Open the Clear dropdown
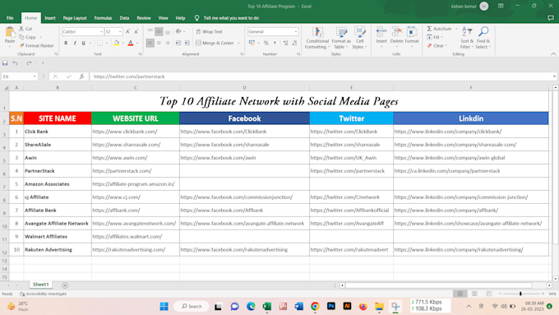 (x=437, y=46)
